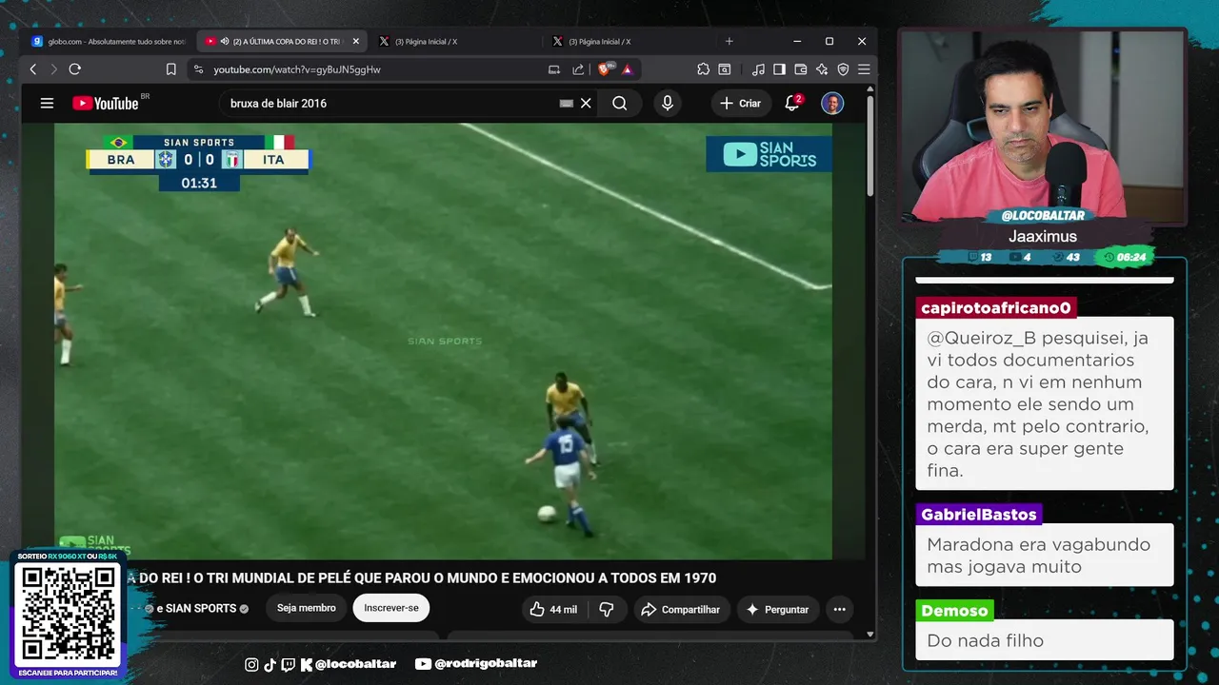Open the YouTube guide hamburger menu
The image size is (1219, 685).
click(47, 103)
